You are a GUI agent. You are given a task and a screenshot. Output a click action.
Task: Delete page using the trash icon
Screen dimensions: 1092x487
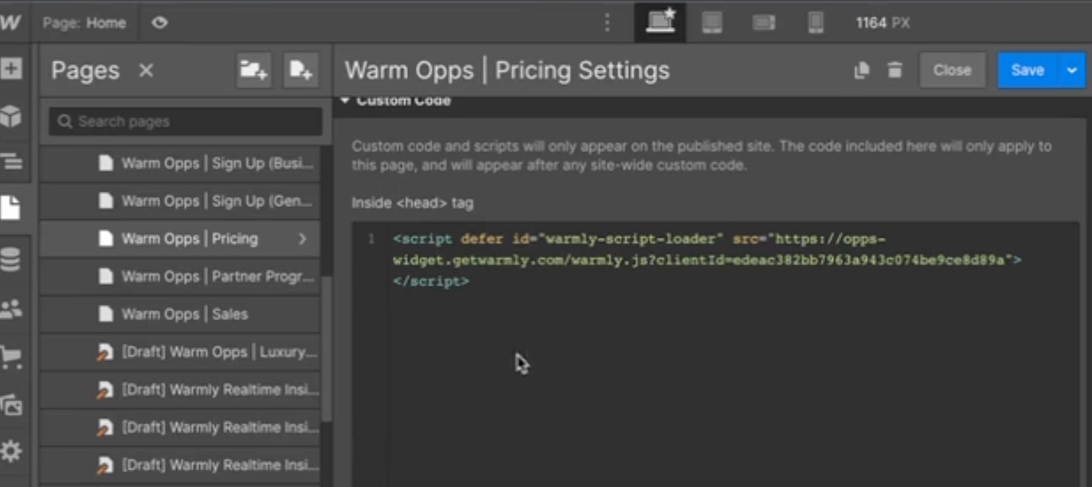[895, 70]
